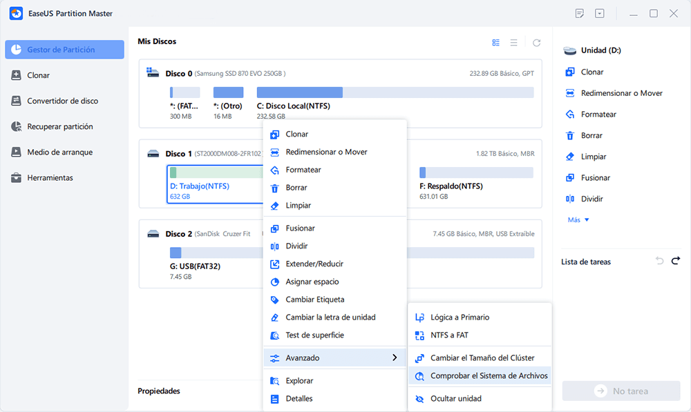Select Detalles in the context menu
Image resolution: width=691 pixels, height=412 pixels.
pyautogui.click(x=334, y=398)
